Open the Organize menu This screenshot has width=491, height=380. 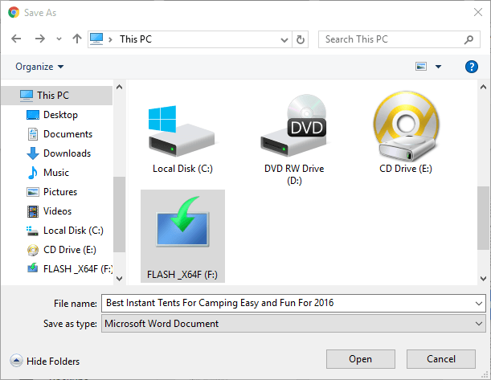pos(39,67)
